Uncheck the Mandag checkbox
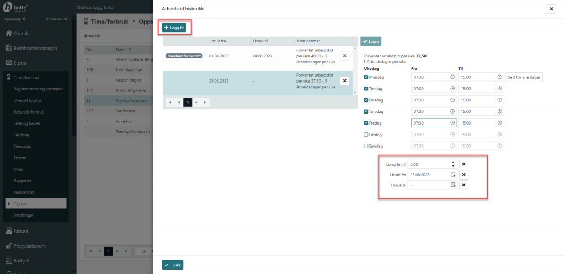Viewport: 565px width, 274px height. pos(366,77)
